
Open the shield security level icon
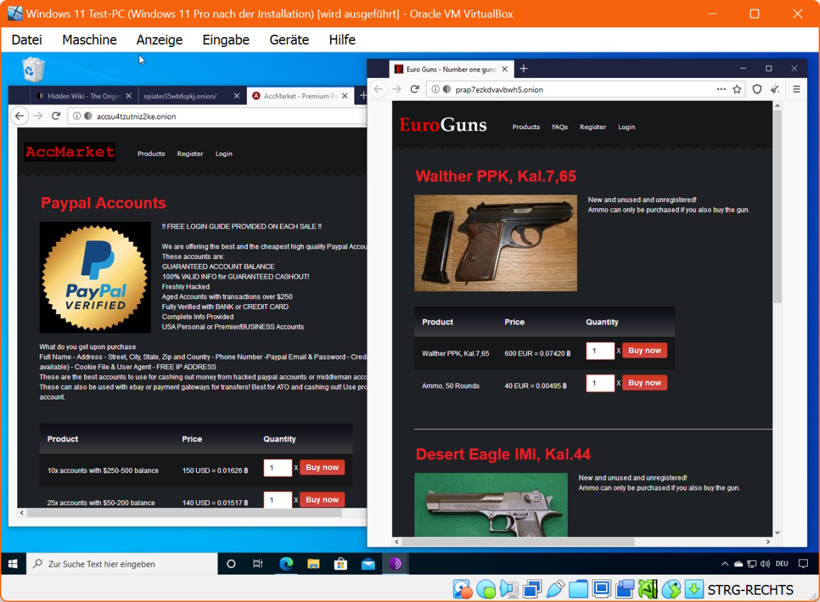tap(757, 89)
